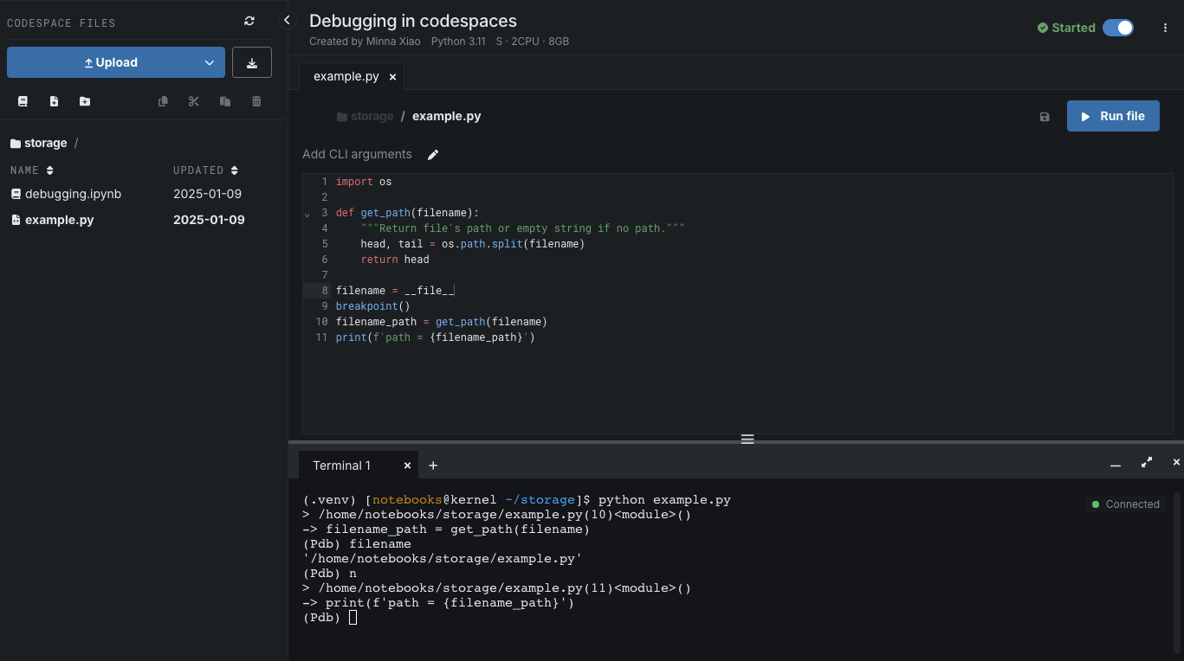Fold the get_path function at line 3
1184x661 pixels.
pos(307,214)
